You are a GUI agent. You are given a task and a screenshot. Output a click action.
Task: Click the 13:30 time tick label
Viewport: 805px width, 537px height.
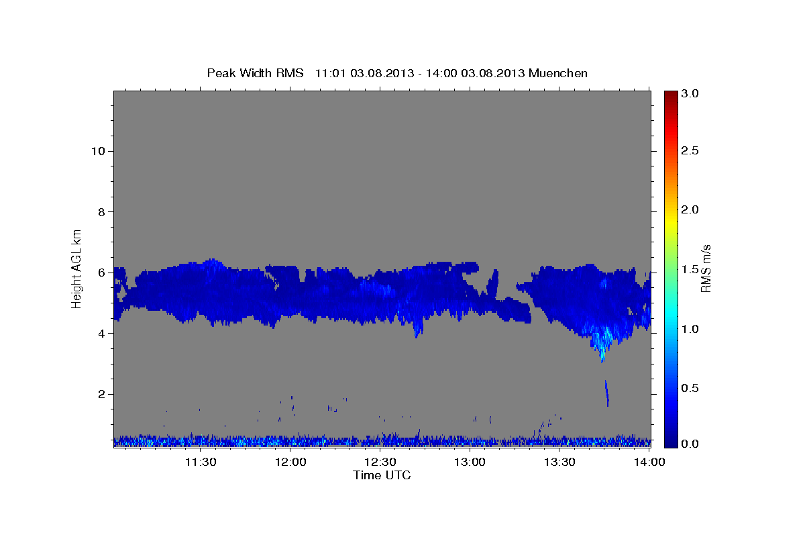pos(560,462)
